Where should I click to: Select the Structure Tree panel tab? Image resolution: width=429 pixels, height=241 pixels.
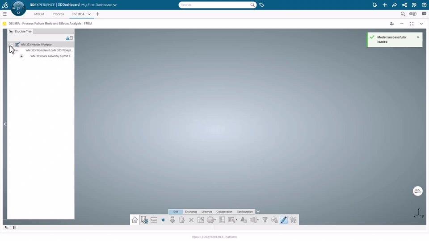click(x=21, y=31)
